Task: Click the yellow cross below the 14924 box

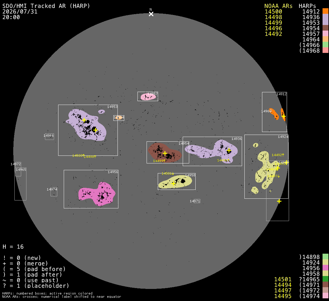Action: pos(279,201)
